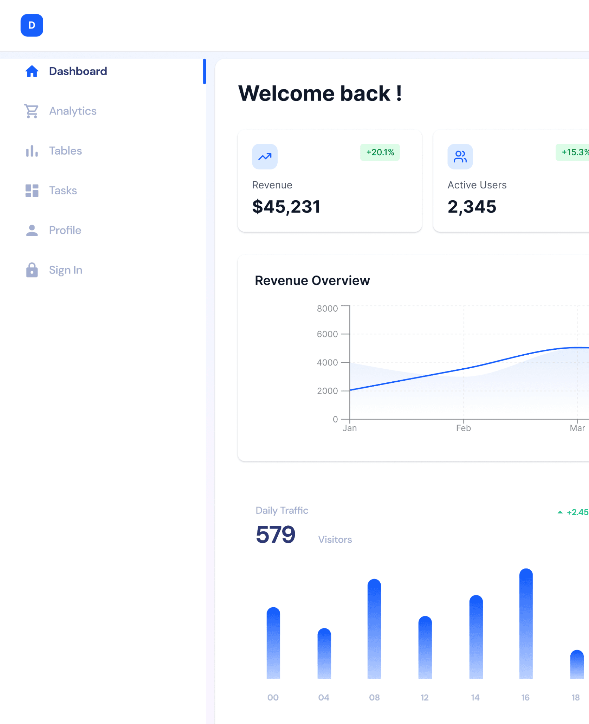This screenshot has width=589, height=724.
Task: Click the $45,231 revenue value
Action: click(x=286, y=207)
